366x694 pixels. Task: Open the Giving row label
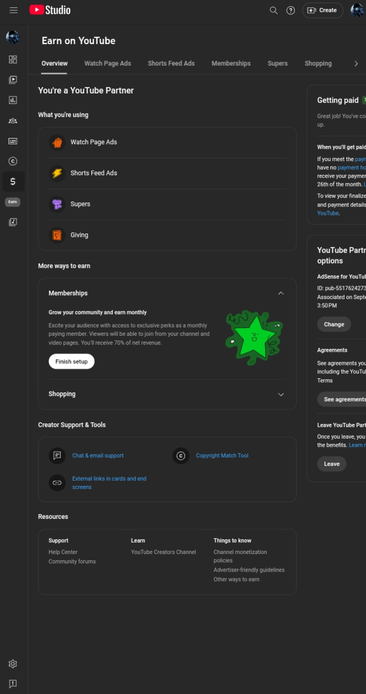point(79,235)
